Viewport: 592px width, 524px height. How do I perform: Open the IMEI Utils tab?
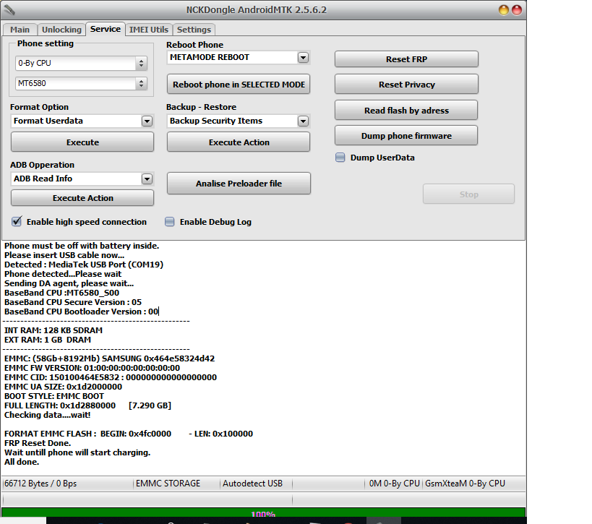click(149, 30)
